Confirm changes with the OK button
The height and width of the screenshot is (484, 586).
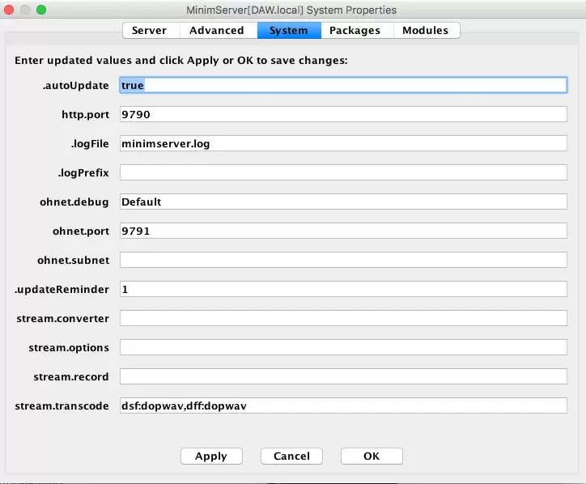(371, 456)
